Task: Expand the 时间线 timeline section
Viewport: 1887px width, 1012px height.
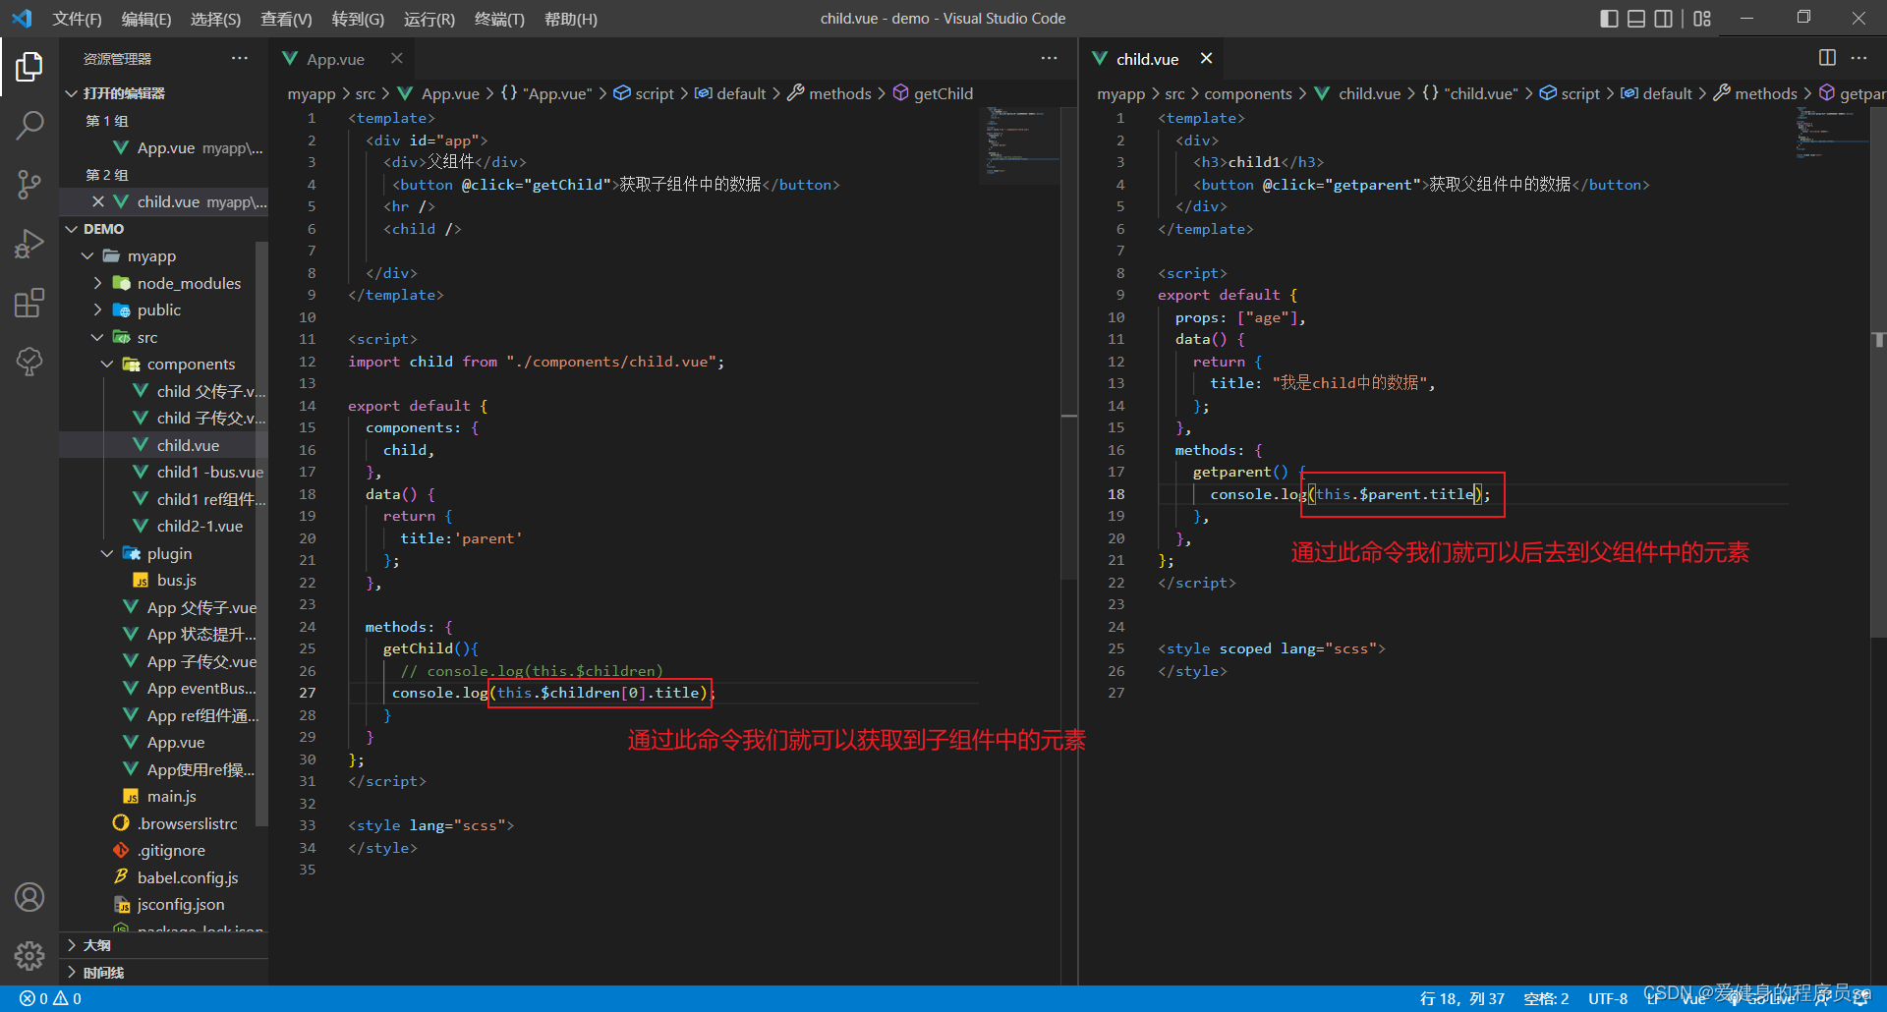Action: (103, 973)
